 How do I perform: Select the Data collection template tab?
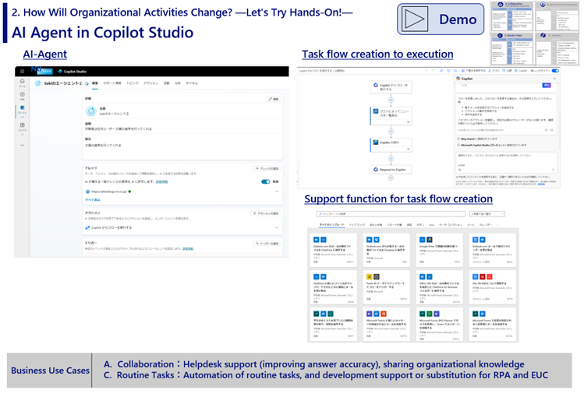click(x=451, y=225)
